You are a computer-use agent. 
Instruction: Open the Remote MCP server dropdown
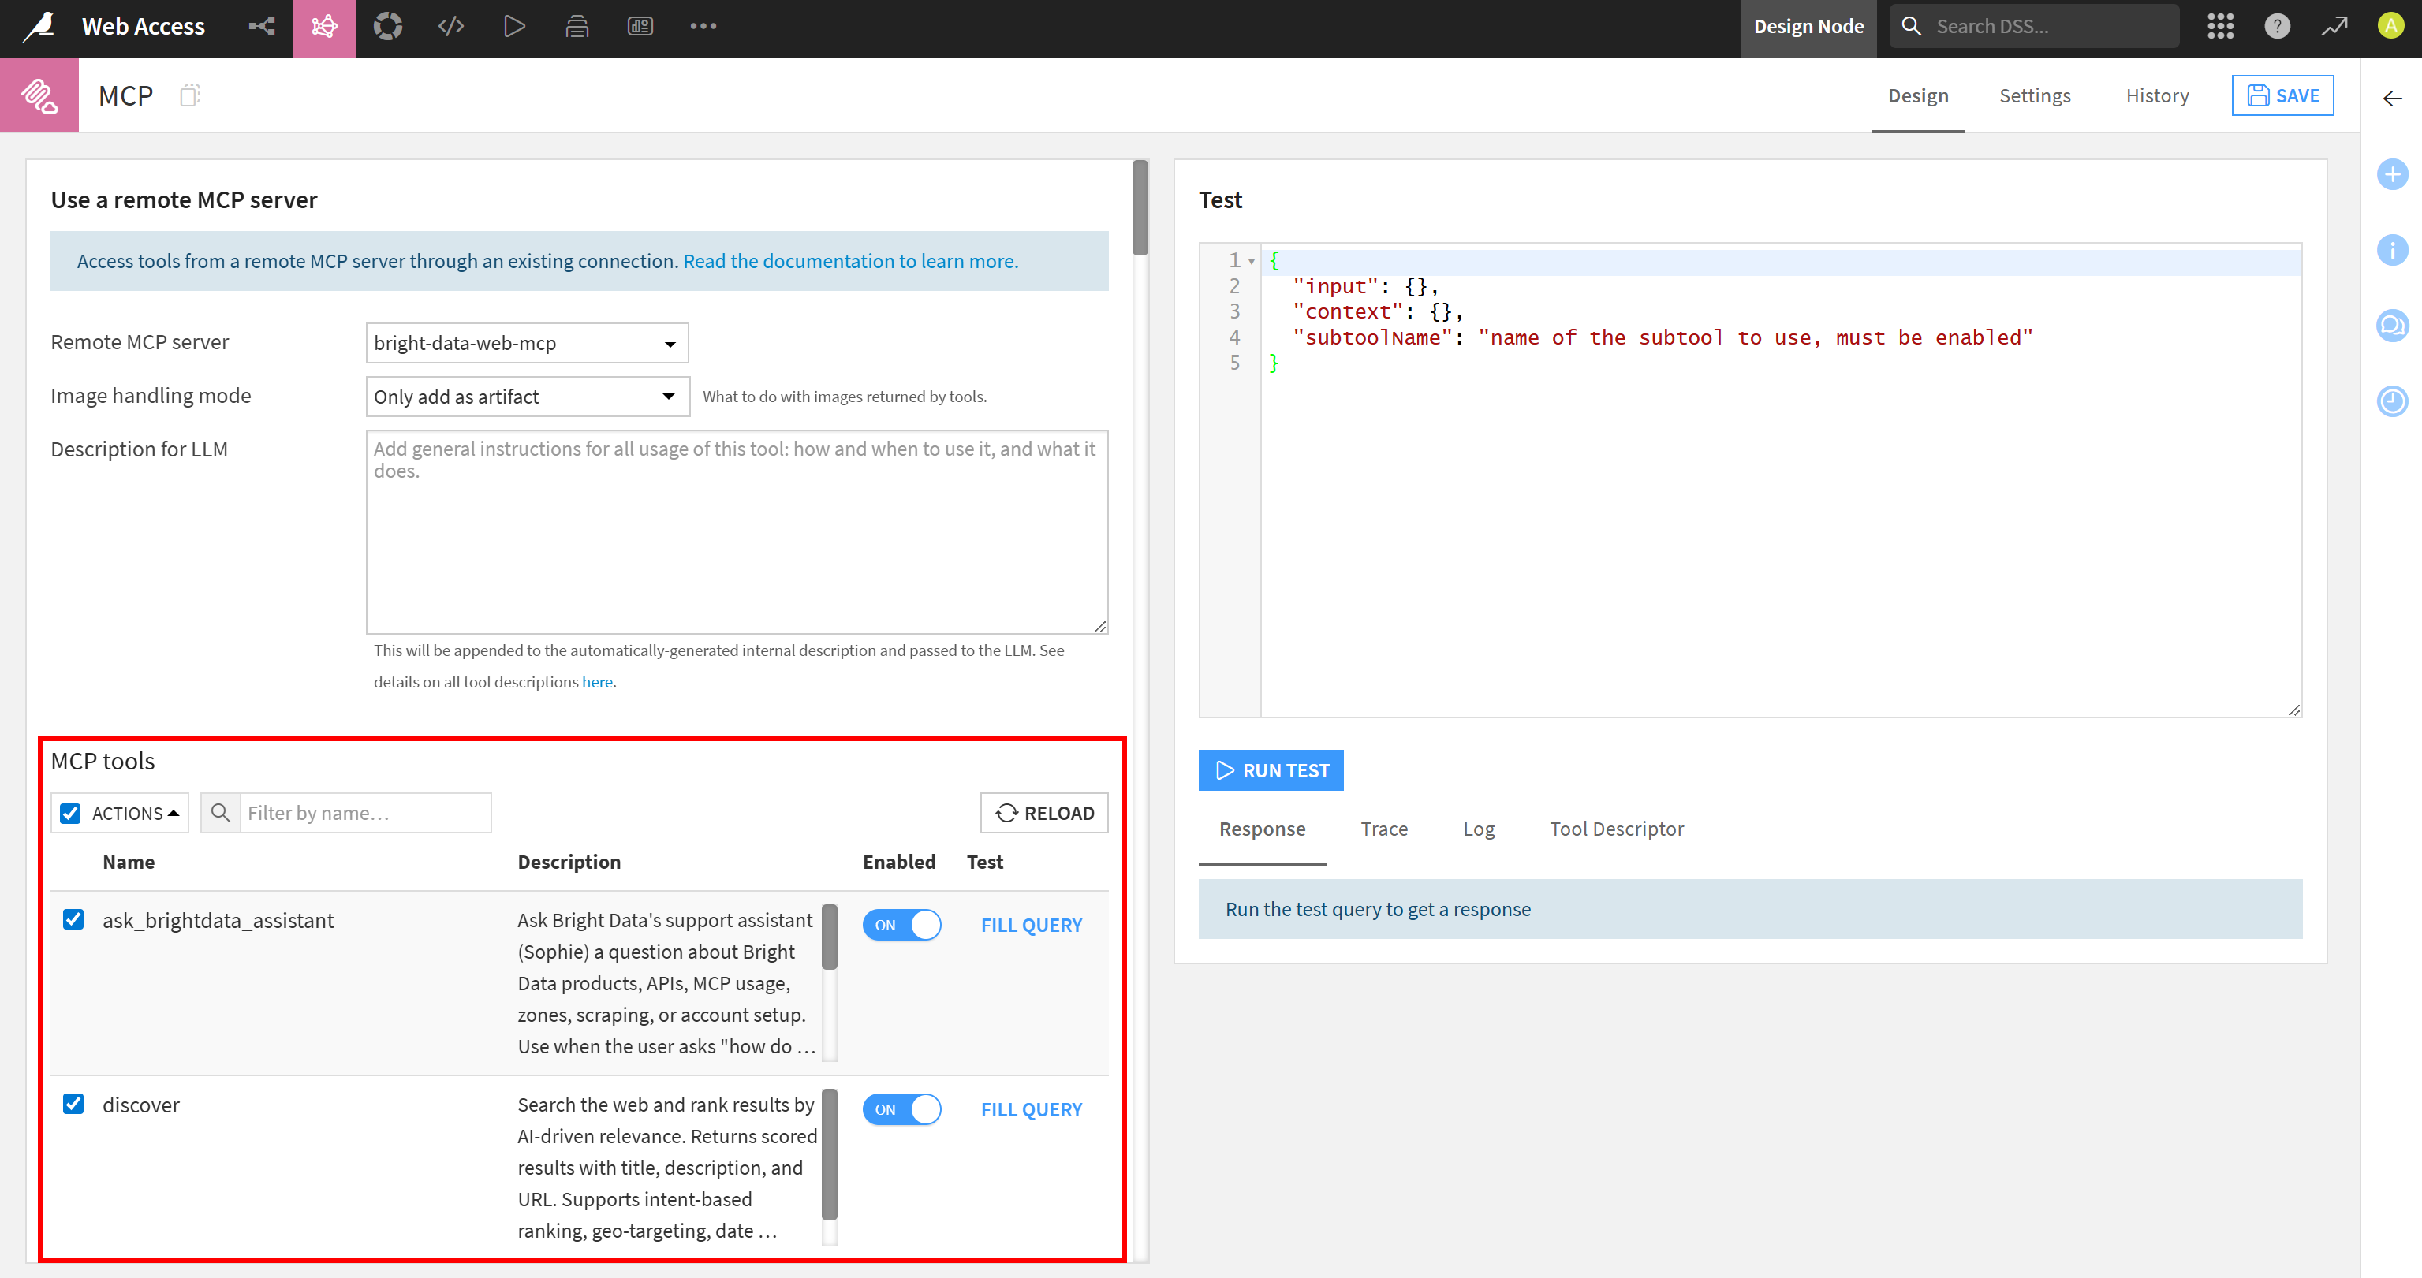527,343
